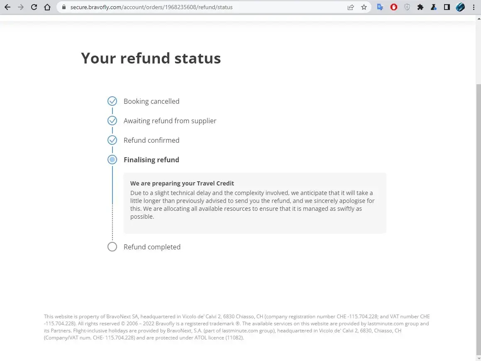Go to the browser home page

point(47,7)
